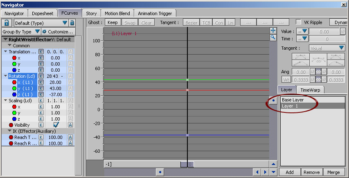
Task: Click the A animate button for Reach R
Action: coord(70,143)
